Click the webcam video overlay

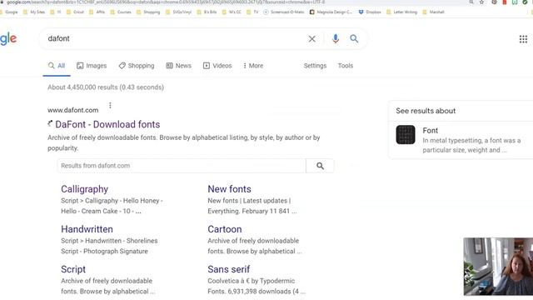tap(498, 267)
